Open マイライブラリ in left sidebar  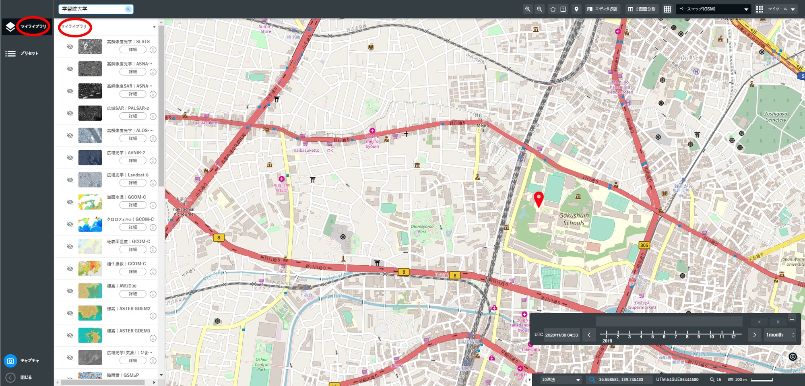coord(27,27)
